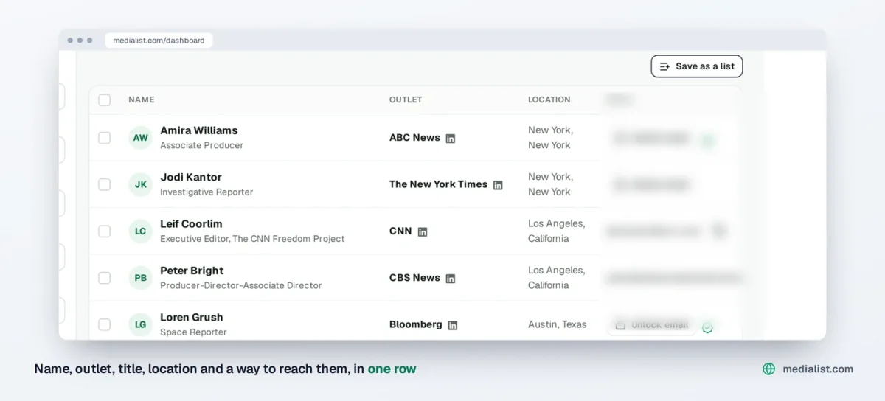Open LinkedIn icon beside The New York Times
885x401 pixels.
click(498, 185)
